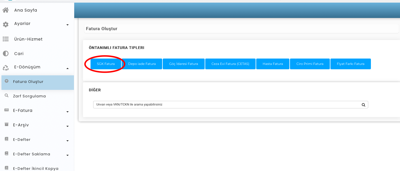
Task: Click the E-Dönüşüm recycle arrows icon
Action: click(x=6, y=68)
